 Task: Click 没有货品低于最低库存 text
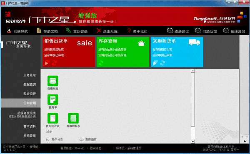click(112, 50)
